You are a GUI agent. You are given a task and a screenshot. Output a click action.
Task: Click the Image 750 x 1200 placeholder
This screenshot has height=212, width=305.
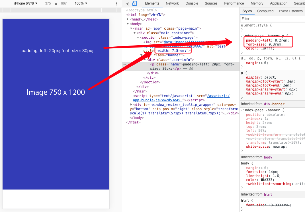(x=56, y=92)
